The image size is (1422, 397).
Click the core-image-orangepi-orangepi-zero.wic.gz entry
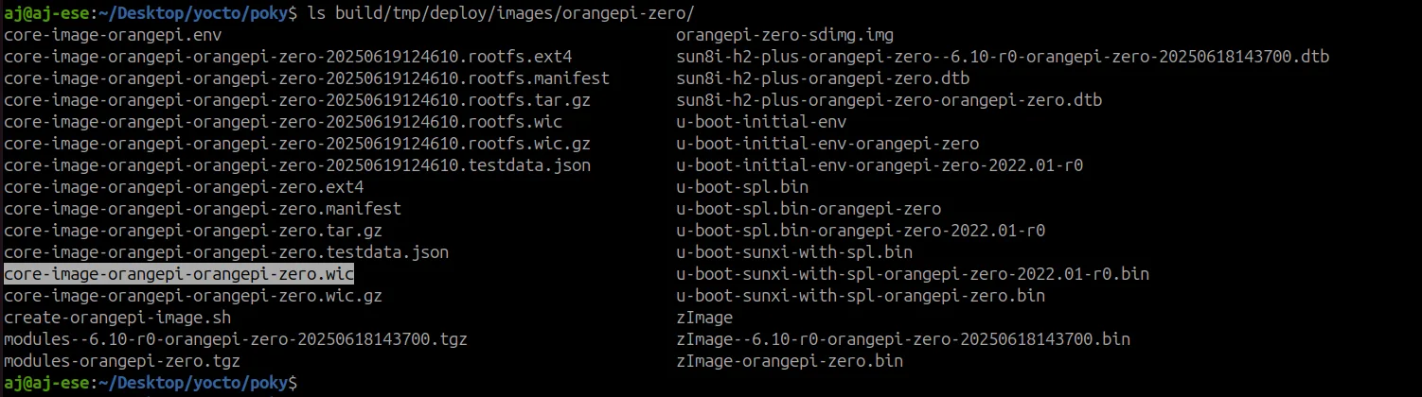[193, 296]
